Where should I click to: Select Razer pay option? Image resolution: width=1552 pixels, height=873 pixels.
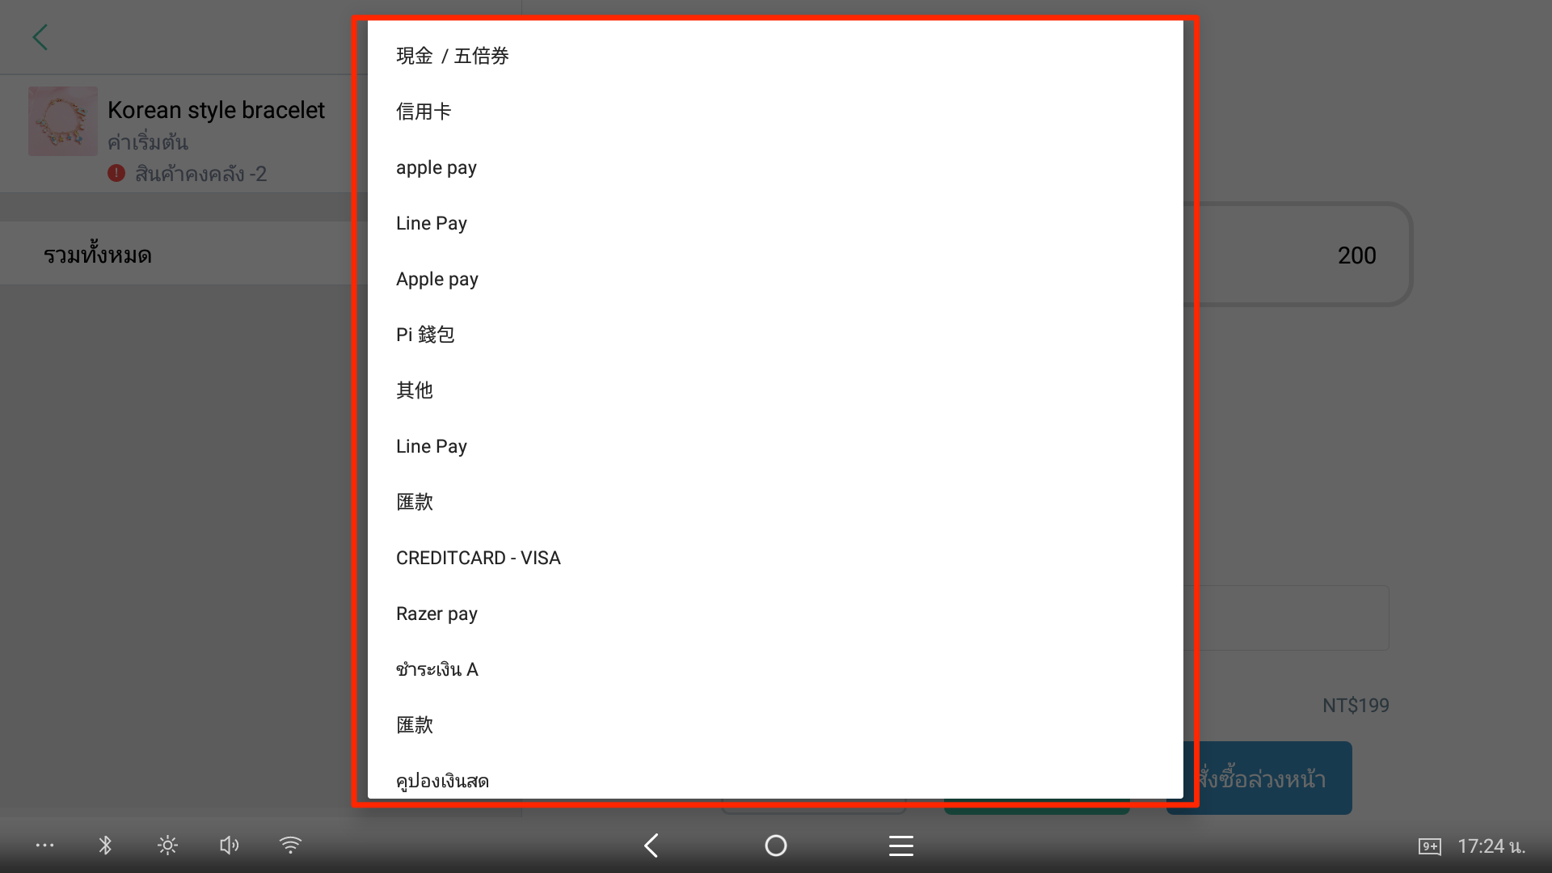point(775,614)
